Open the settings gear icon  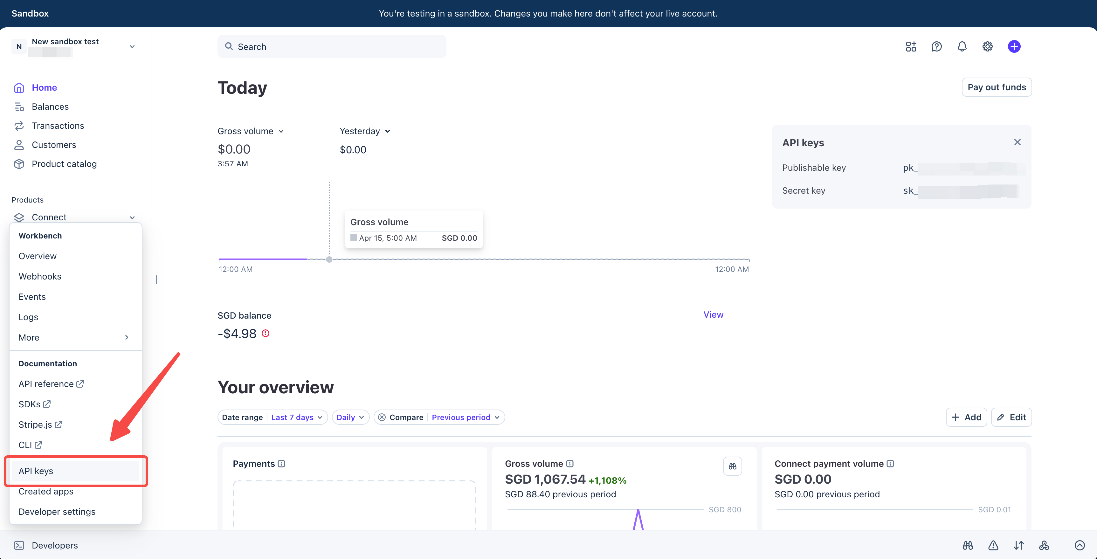click(x=988, y=46)
